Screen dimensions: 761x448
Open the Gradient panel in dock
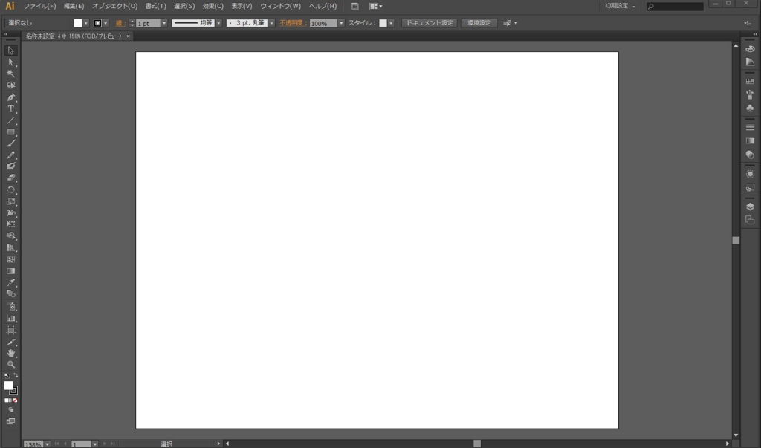point(750,140)
